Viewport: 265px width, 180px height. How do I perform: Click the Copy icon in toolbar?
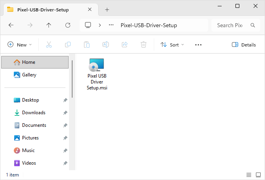[x=68, y=45]
